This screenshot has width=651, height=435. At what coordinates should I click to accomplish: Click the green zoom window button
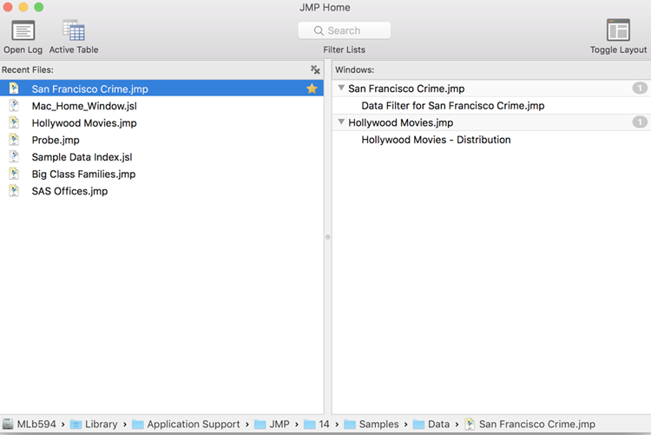coord(38,7)
